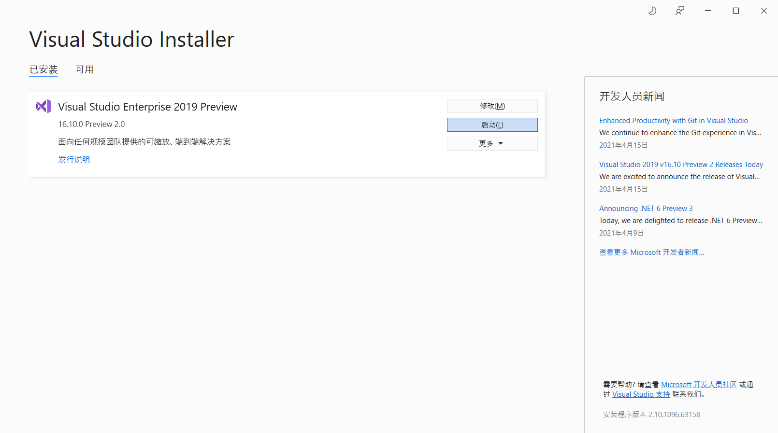Click the 2021年4月9日 date text
778x433 pixels.
click(x=621, y=233)
